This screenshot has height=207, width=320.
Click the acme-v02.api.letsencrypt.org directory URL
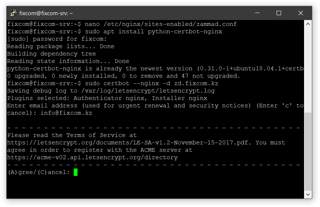coord(92,157)
